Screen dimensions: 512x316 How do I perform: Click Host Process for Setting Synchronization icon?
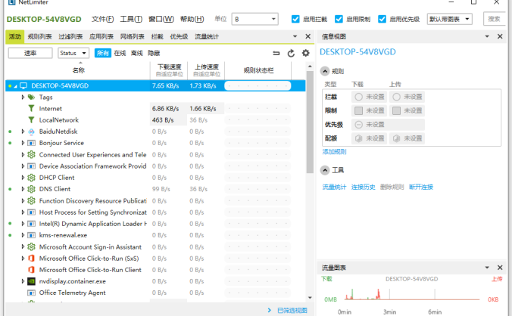tap(31, 212)
